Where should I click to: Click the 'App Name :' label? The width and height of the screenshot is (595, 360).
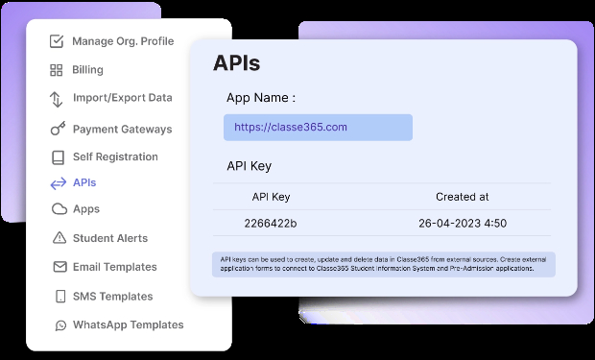pos(261,98)
